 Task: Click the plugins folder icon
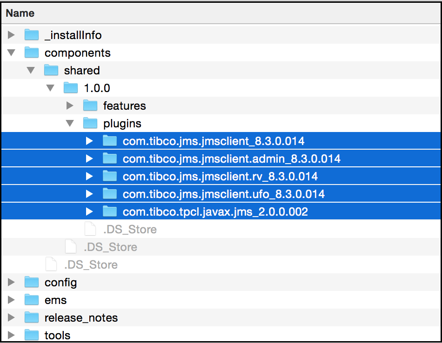click(x=90, y=123)
